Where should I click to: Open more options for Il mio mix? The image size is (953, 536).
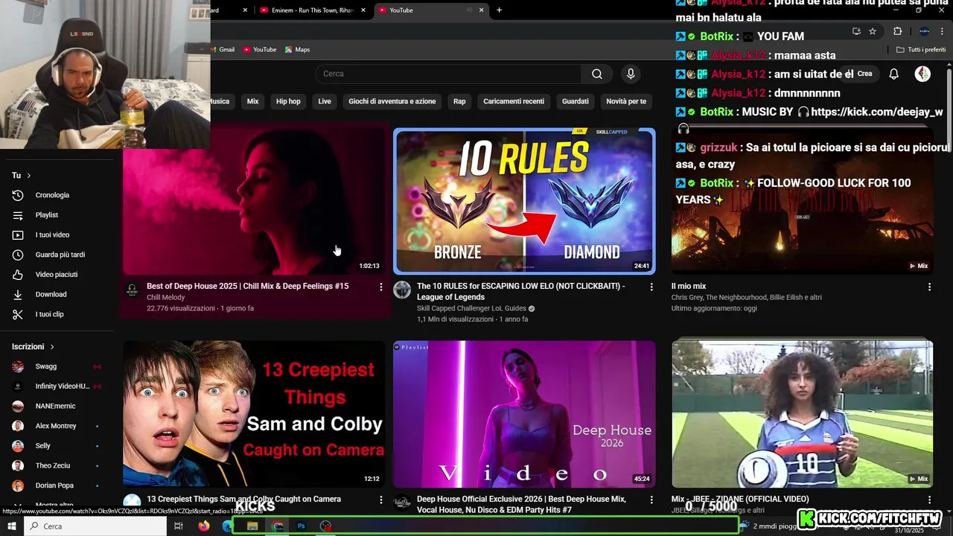pos(929,287)
